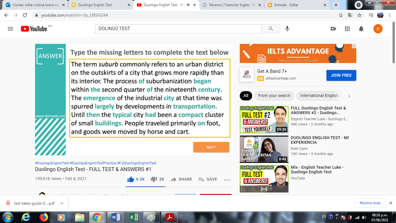The image size is (396, 223).
Task: Open the Chrome profile picture
Action: click(x=380, y=15)
